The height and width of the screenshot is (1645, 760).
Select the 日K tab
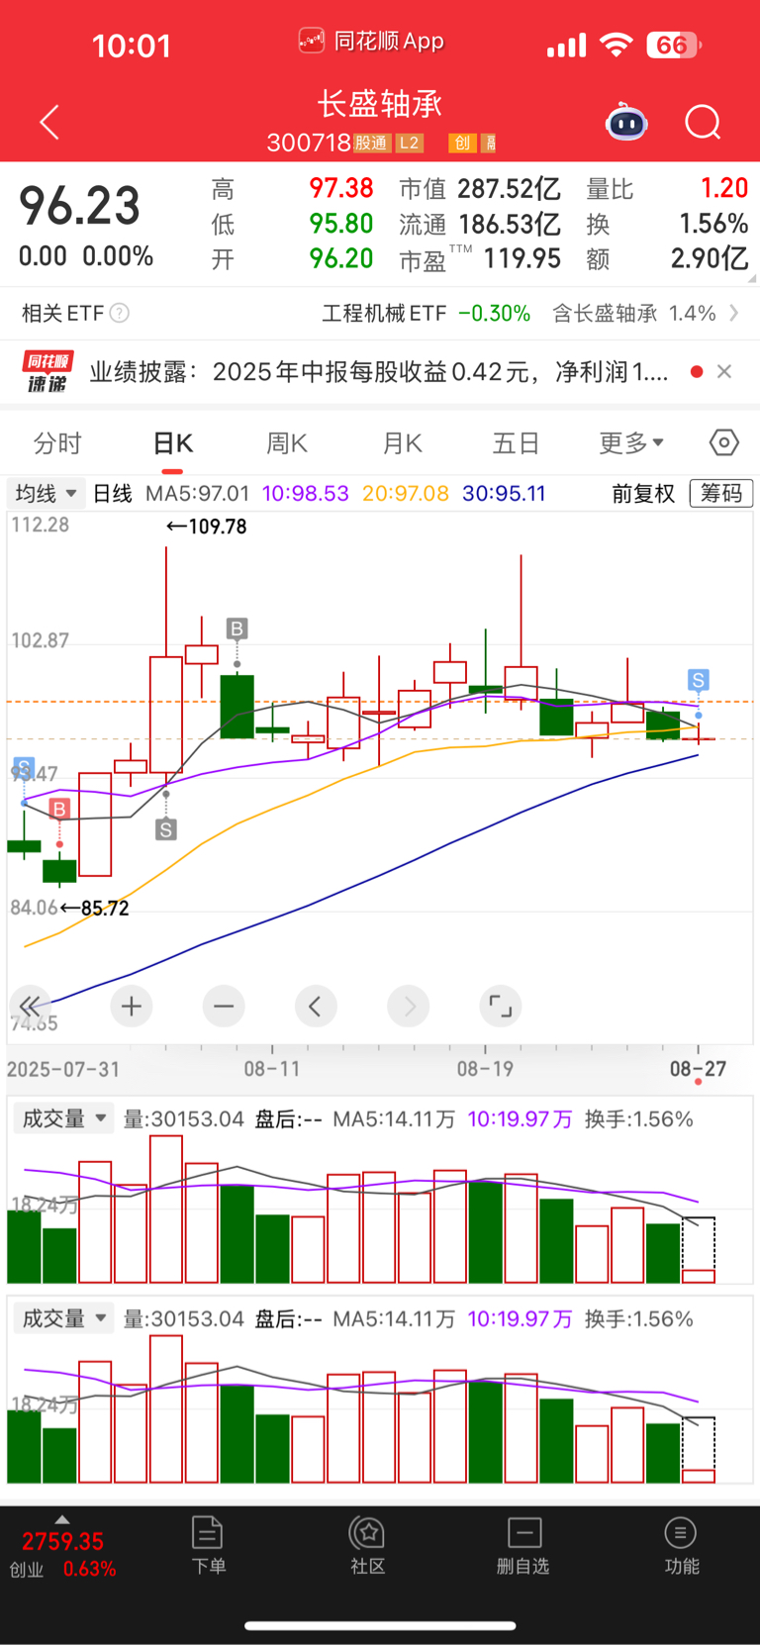tap(172, 443)
